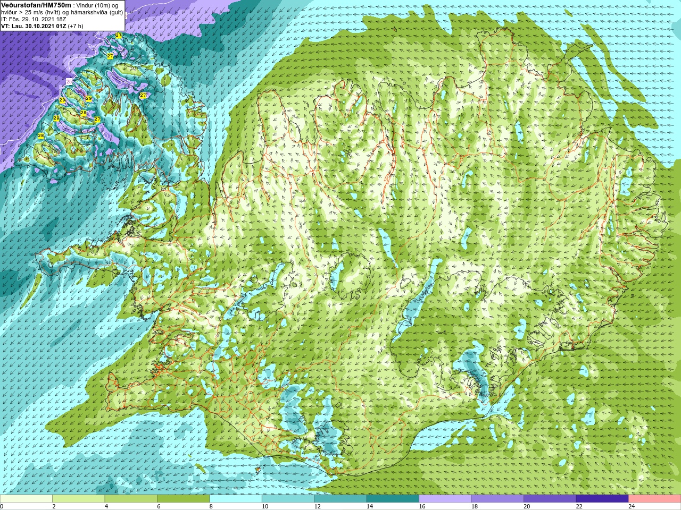Click the 18–20 m/s purple legend swatch

coord(497,499)
